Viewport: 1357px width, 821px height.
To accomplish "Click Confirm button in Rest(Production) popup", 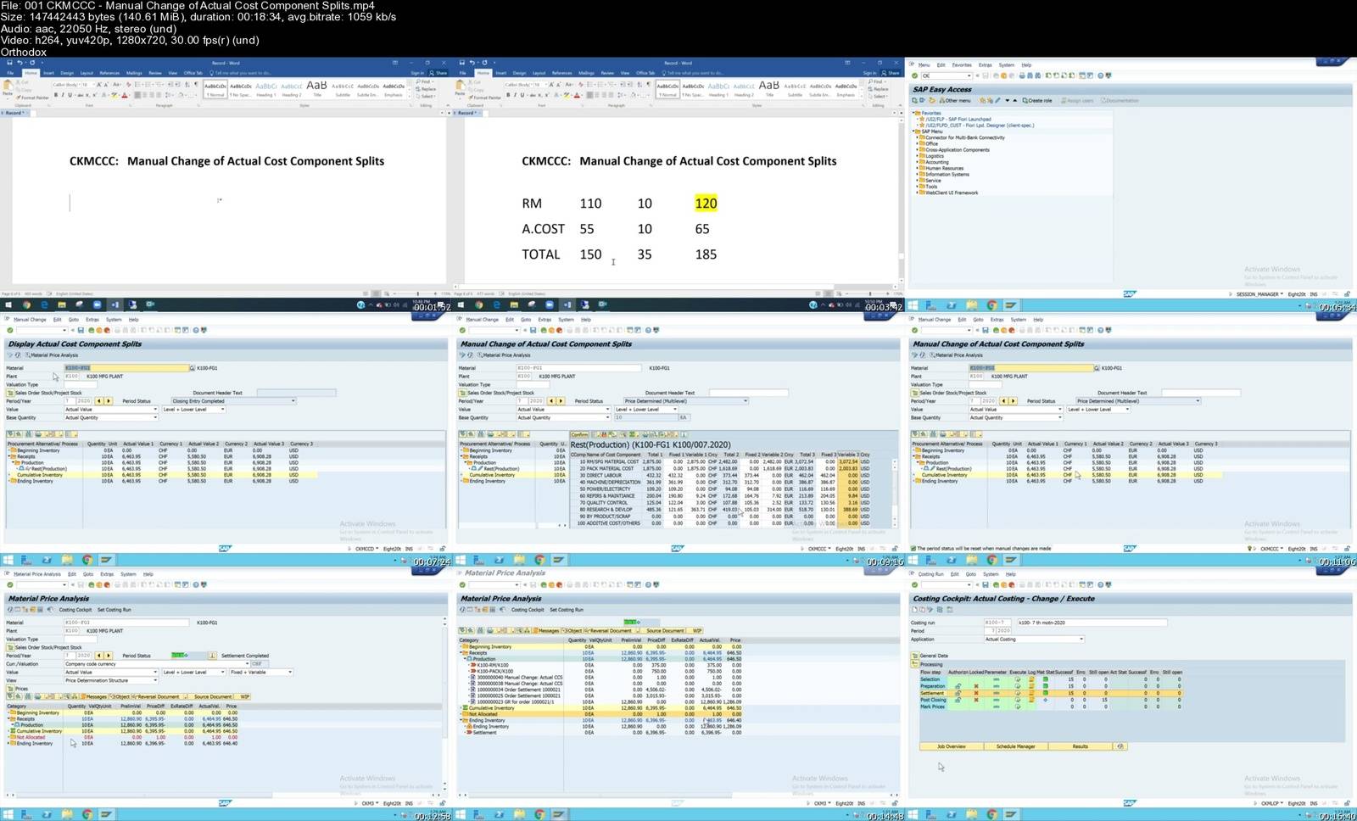I will point(579,434).
